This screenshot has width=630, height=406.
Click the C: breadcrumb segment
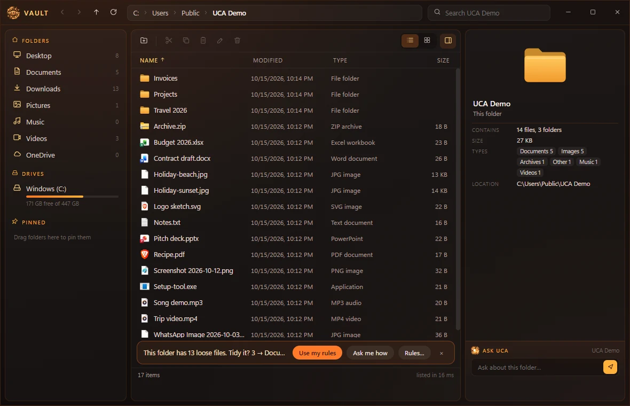click(x=136, y=13)
